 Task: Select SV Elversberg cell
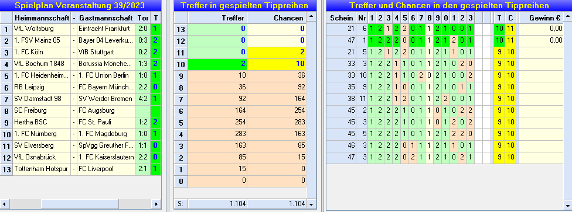(x=42, y=145)
